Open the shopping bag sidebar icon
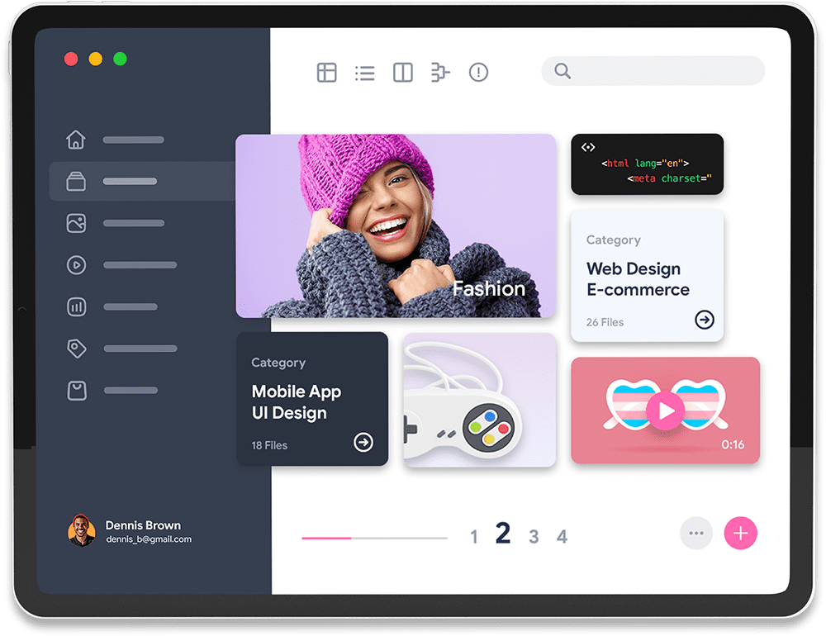This screenshot has width=826, height=636. [76, 391]
